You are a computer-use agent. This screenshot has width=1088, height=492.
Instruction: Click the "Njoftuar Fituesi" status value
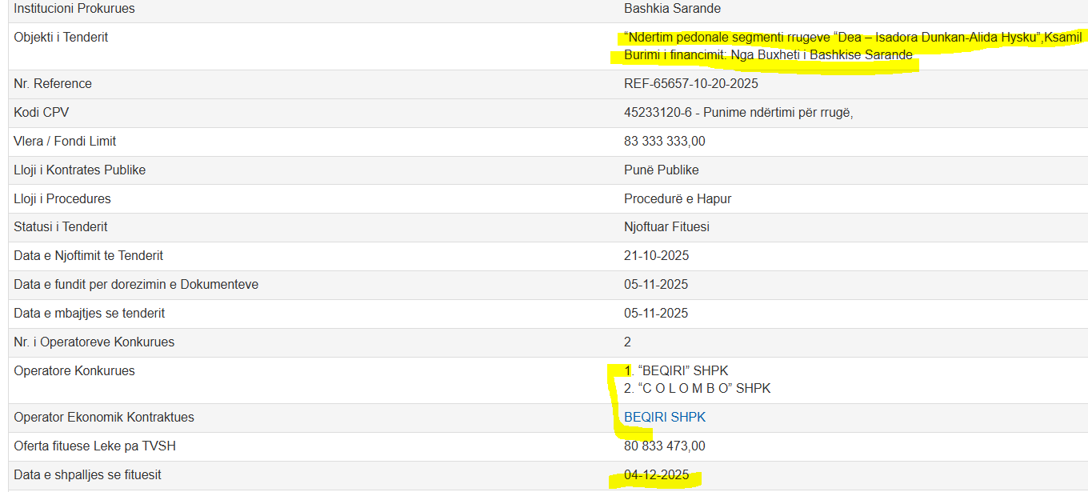tap(666, 227)
